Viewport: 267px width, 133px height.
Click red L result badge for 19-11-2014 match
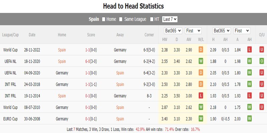201,96
